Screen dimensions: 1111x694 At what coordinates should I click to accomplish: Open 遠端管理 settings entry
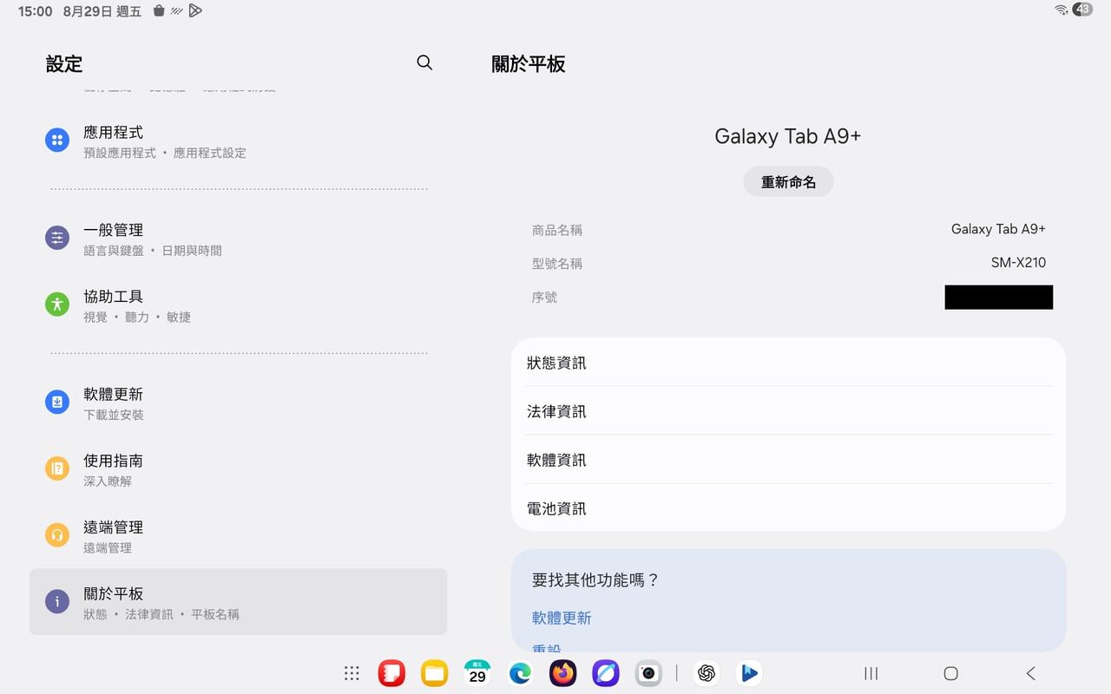pyautogui.click(x=238, y=536)
